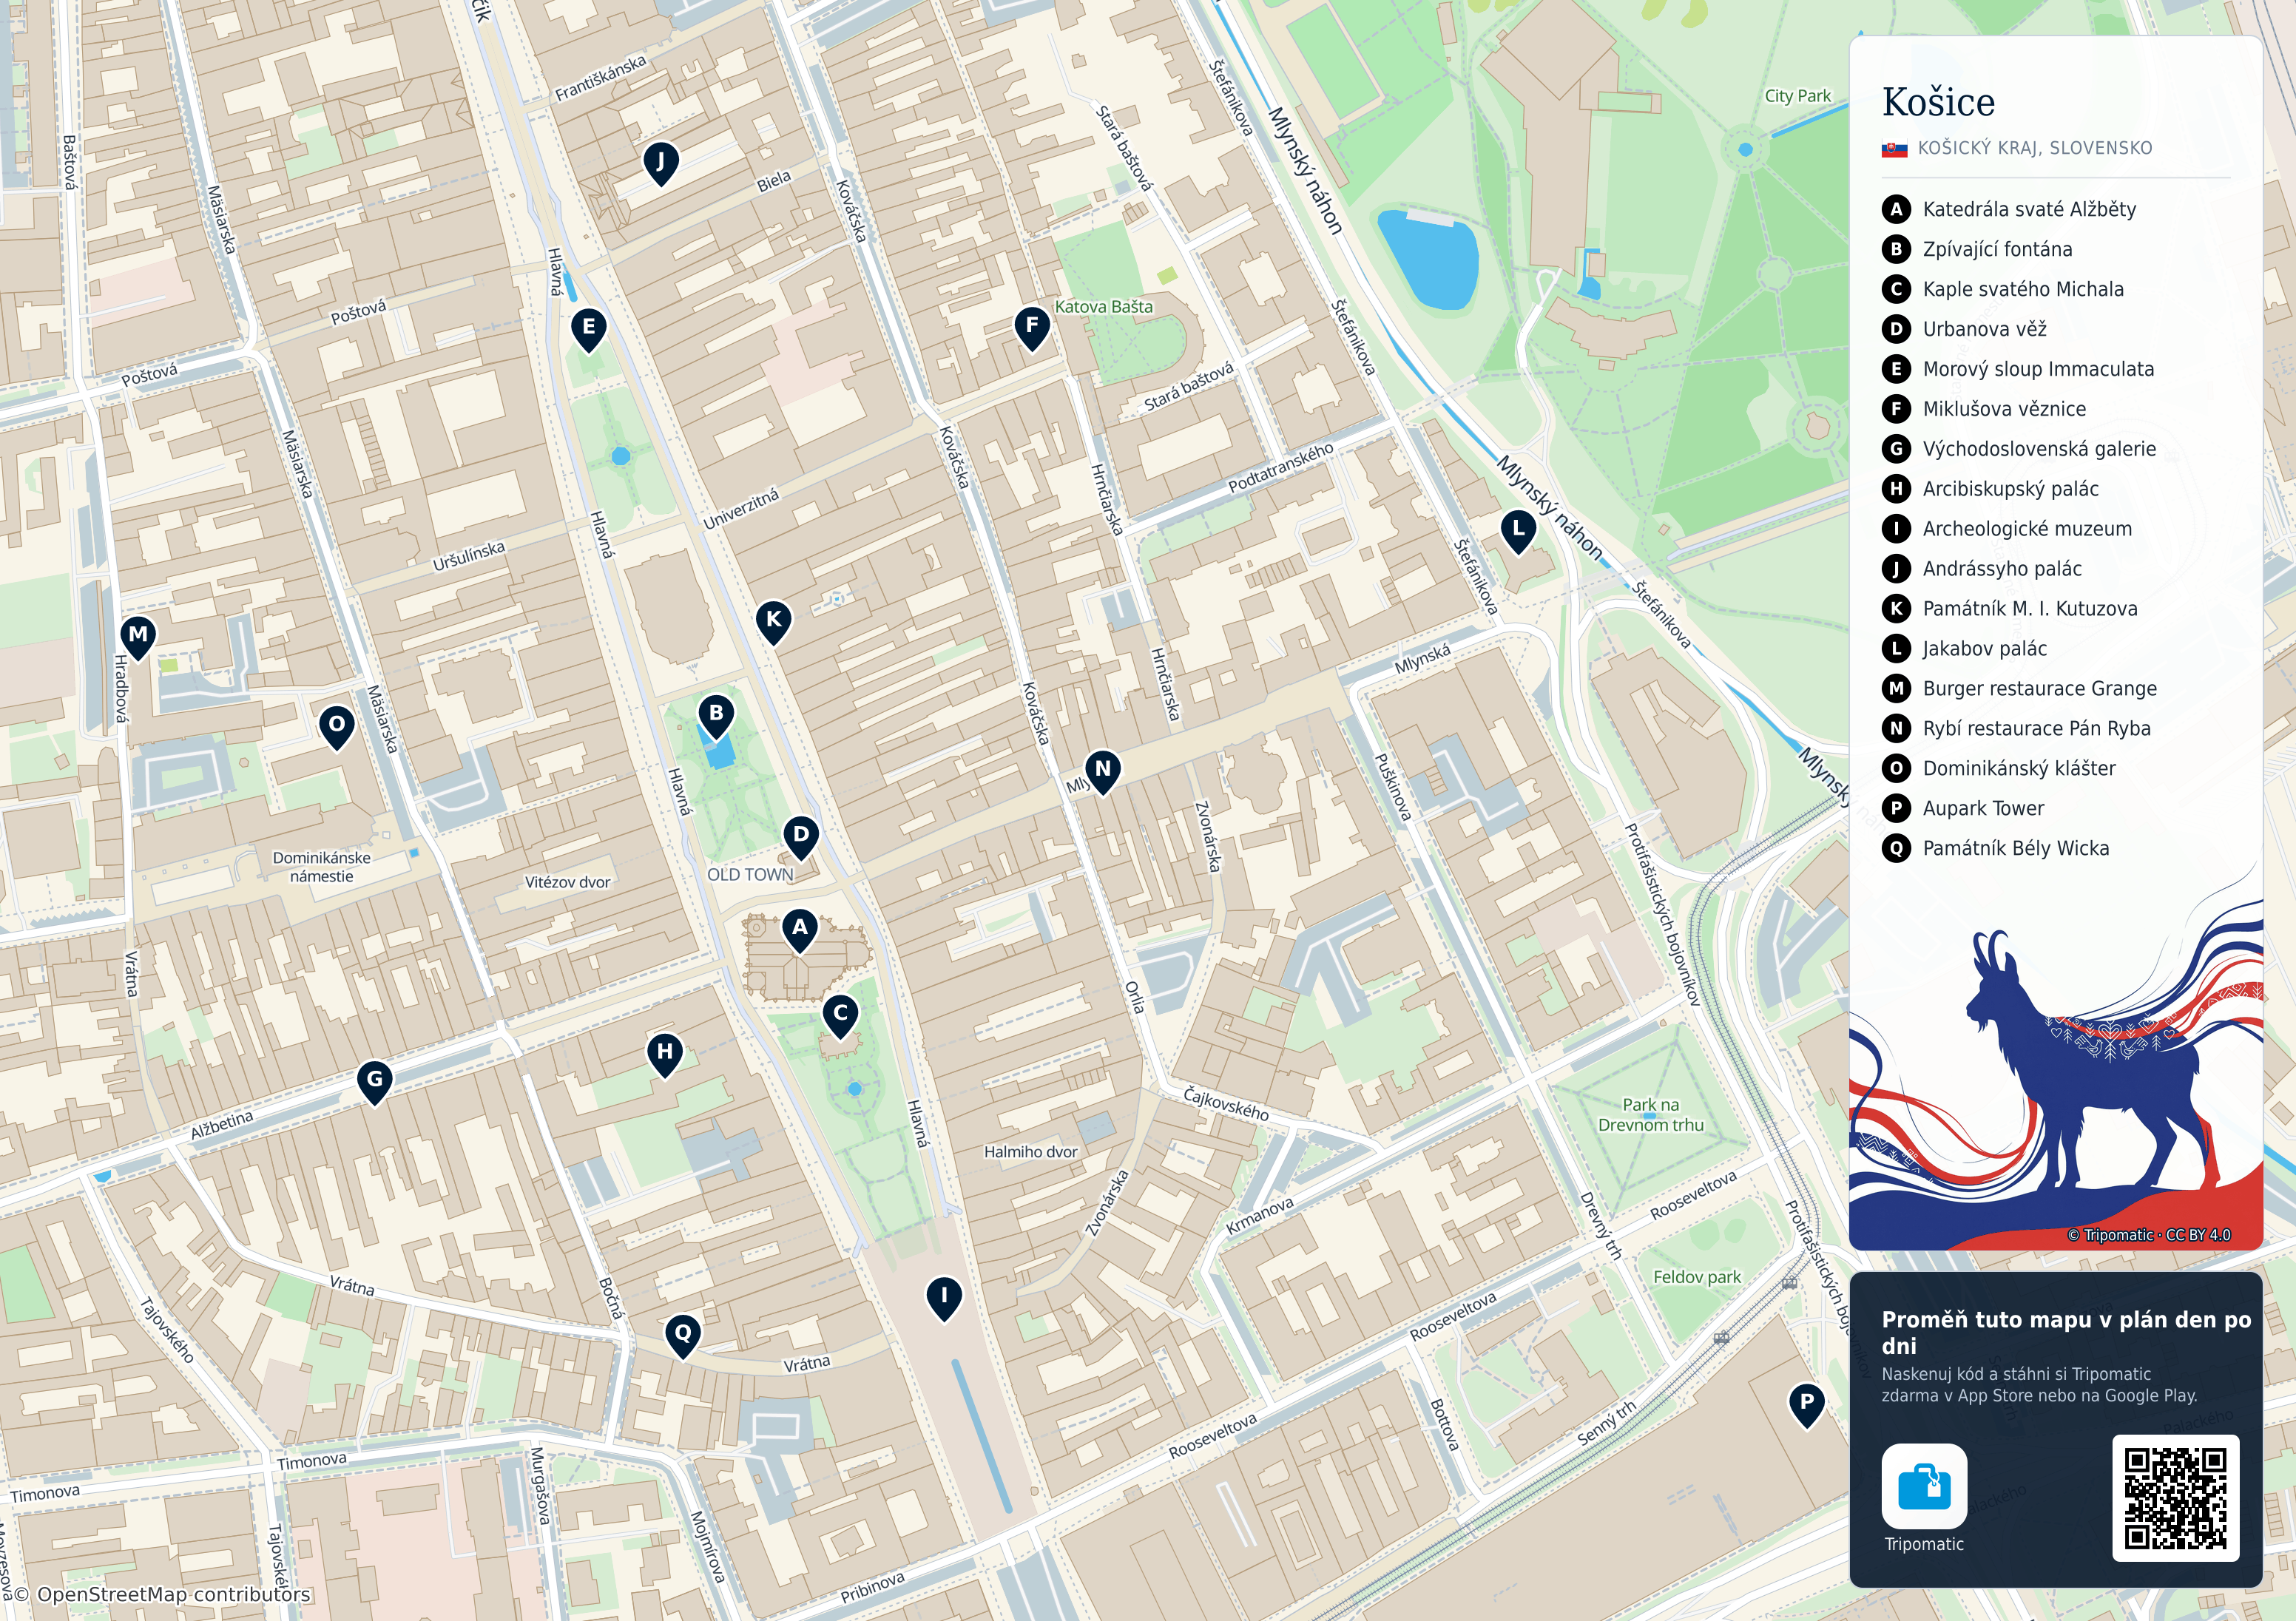Click legend entry Archeologické muzeum
Viewport: 2296px width, 1621px height.
click(2007, 529)
